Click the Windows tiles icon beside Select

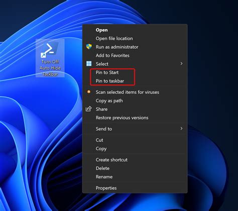89,64
